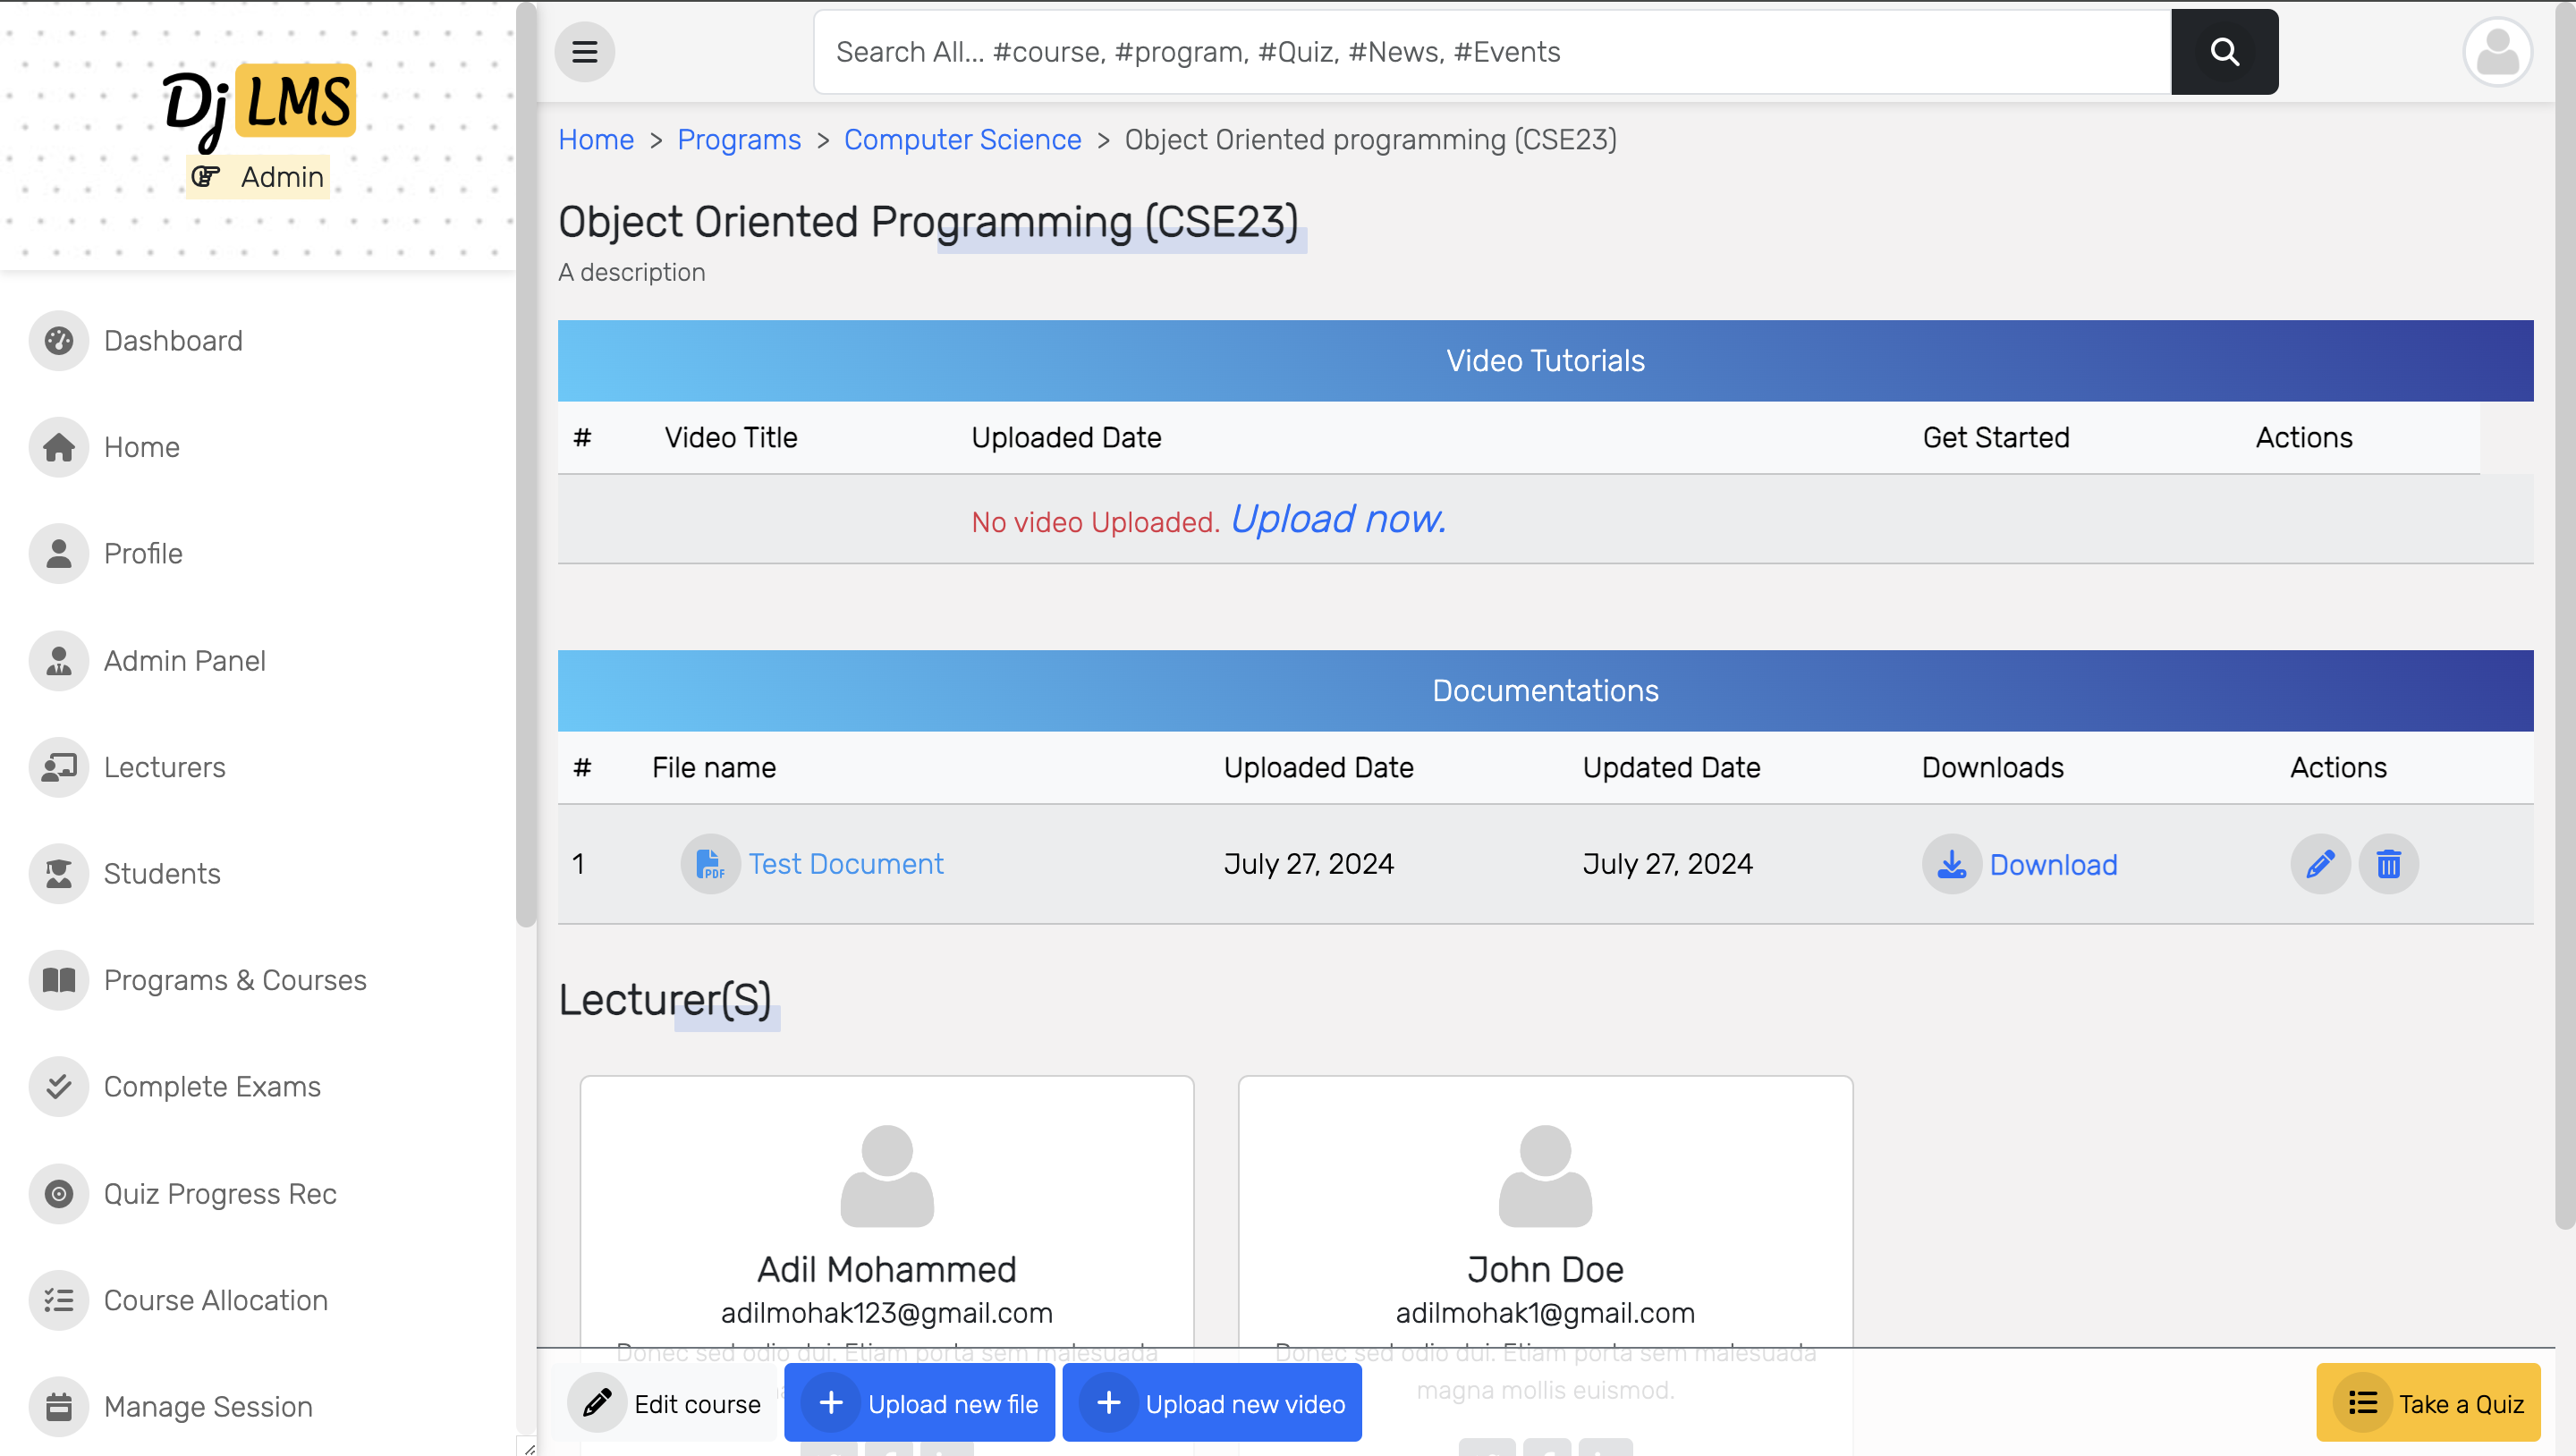Click the Students graduate icon
2576x1456 pixels.
pos(59,874)
